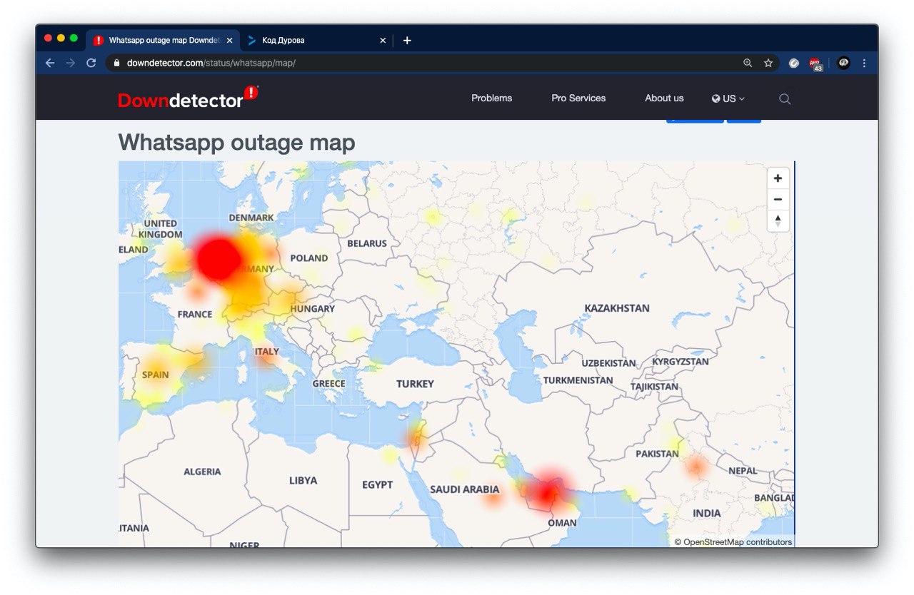The width and height of the screenshot is (914, 595).
Task: Click the Whatsapp outage map heading
Action: point(236,143)
